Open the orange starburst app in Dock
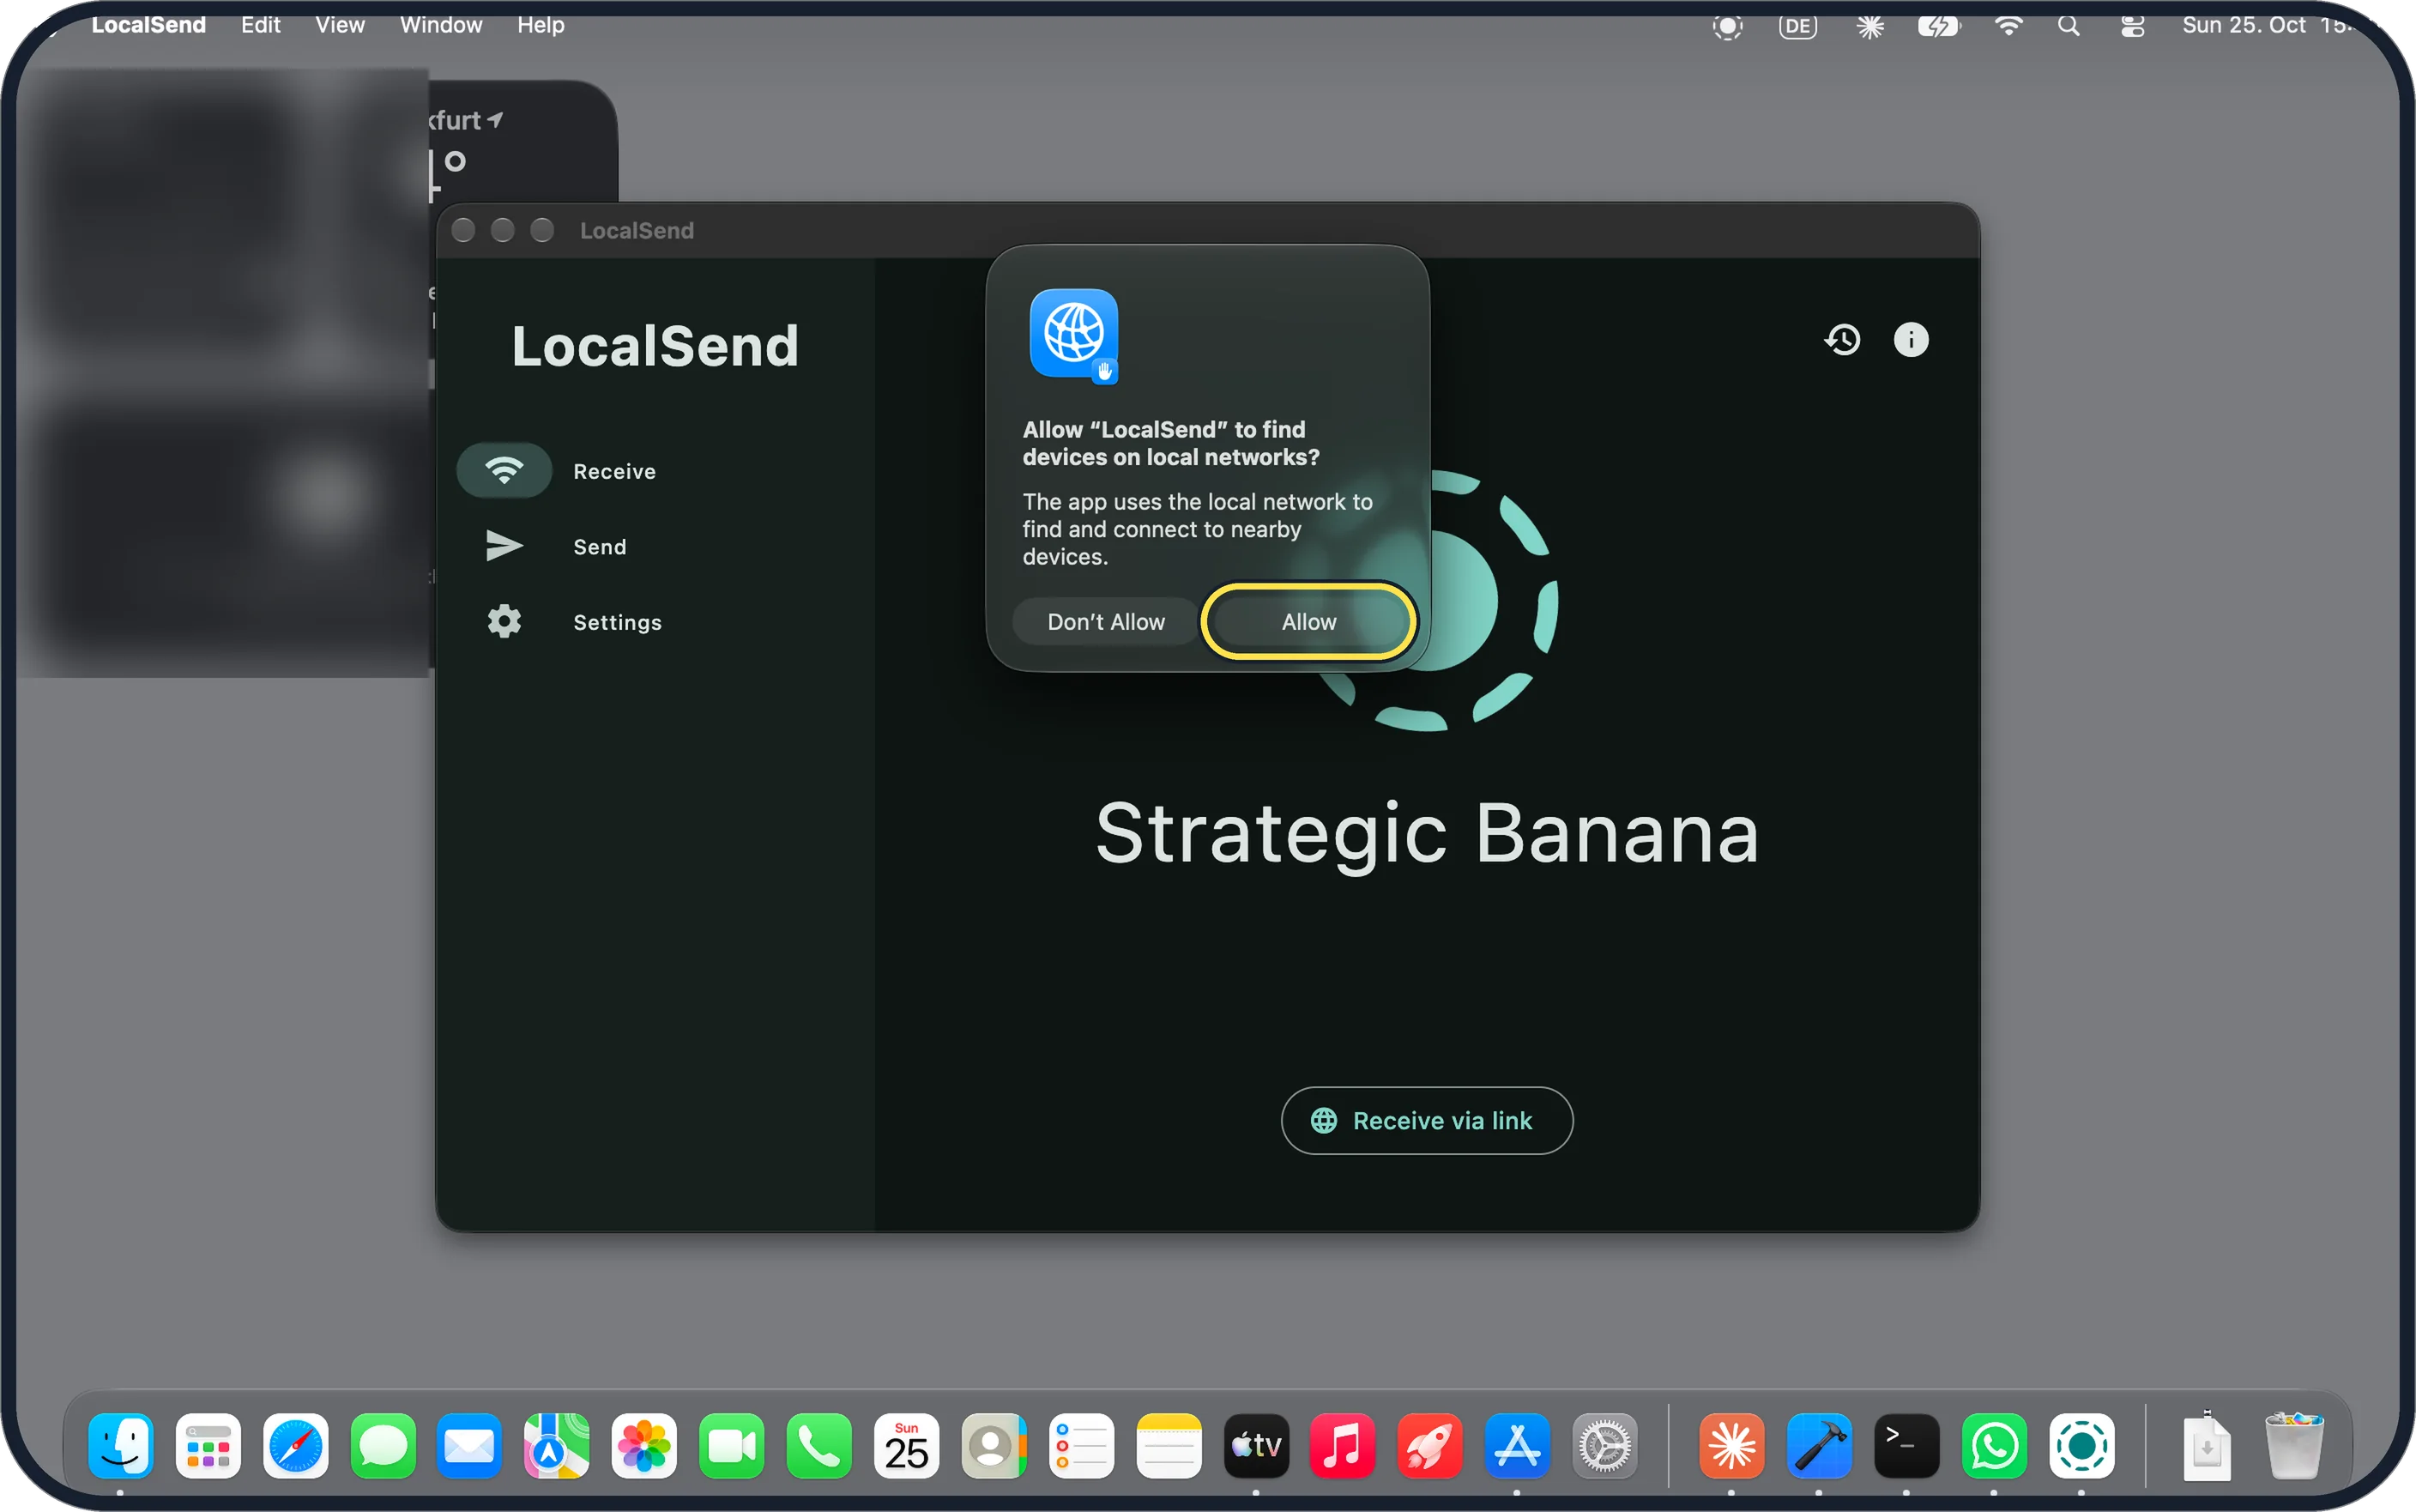 [x=1731, y=1446]
